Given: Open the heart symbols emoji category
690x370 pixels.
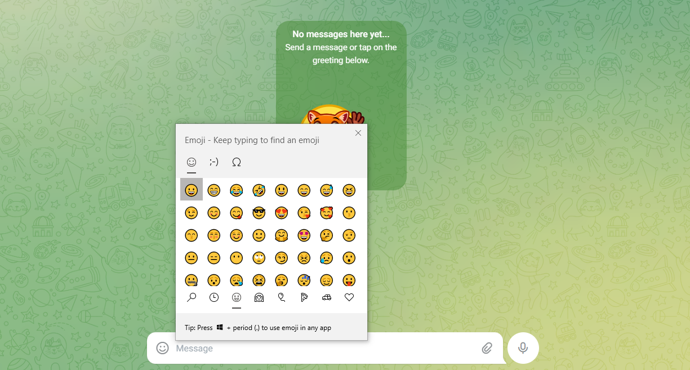Looking at the screenshot, I should pos(349,297).
